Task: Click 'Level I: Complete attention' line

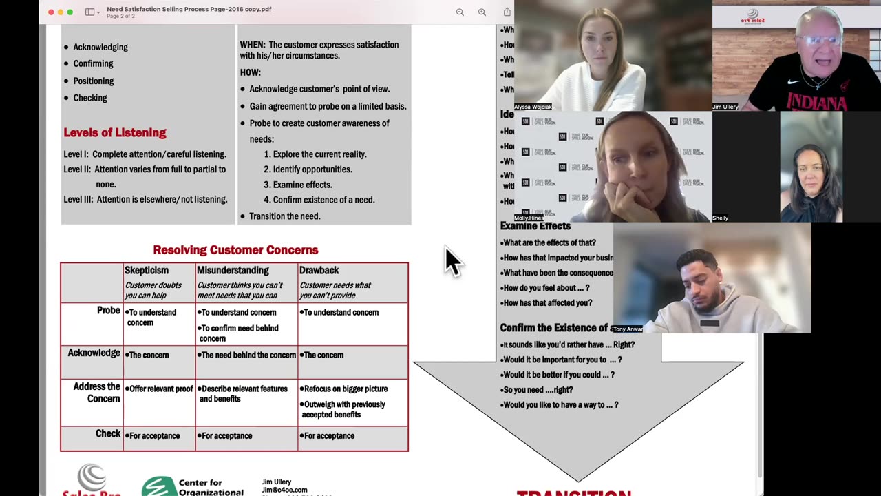Action: pyautogui.click(x=145, y=154)
